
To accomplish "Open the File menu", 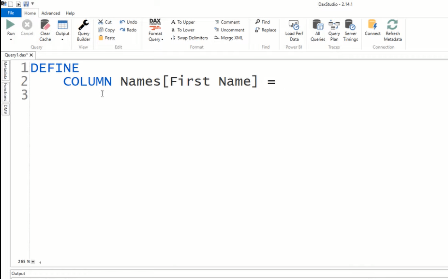I will [11, 13].
